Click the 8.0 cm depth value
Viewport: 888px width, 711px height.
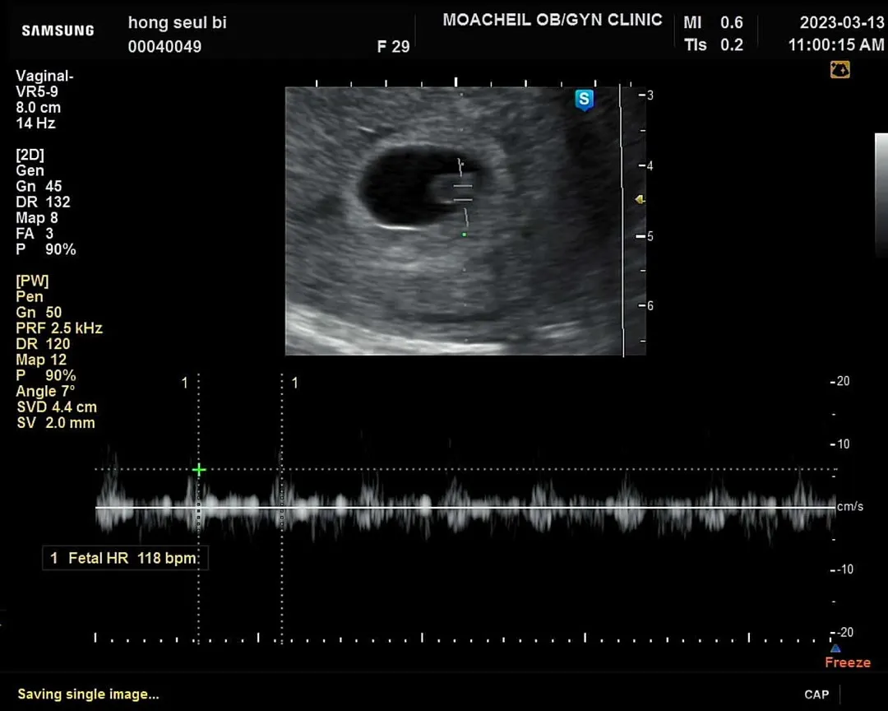pyautogui.click(x=38, y=108)
